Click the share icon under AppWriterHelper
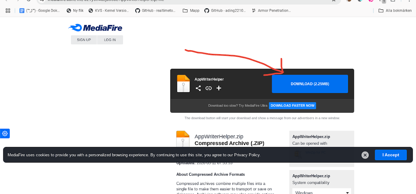 pos(198,88)
